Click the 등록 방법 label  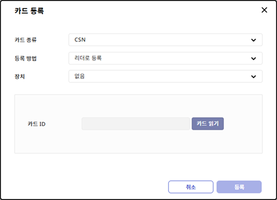tap(26, 59)
